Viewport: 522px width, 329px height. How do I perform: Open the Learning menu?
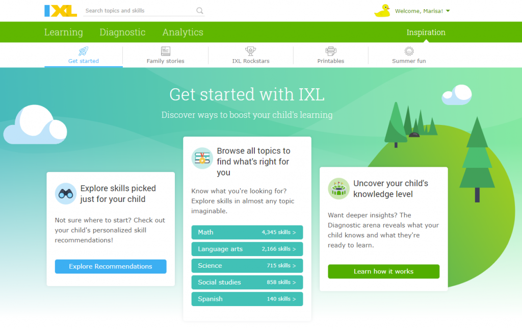(63, 32)
